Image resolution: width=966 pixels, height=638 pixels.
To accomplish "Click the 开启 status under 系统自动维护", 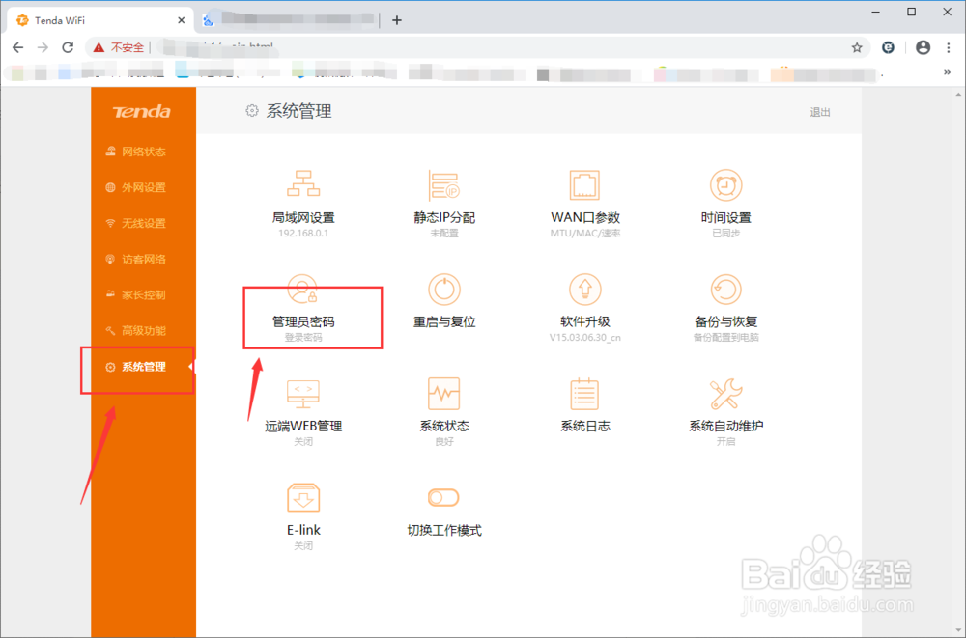I will coord(725,441).
